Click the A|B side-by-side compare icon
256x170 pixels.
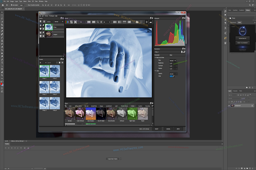click(x=115, y=22)
